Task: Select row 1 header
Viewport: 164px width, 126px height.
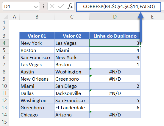Action: coord(4,23)
